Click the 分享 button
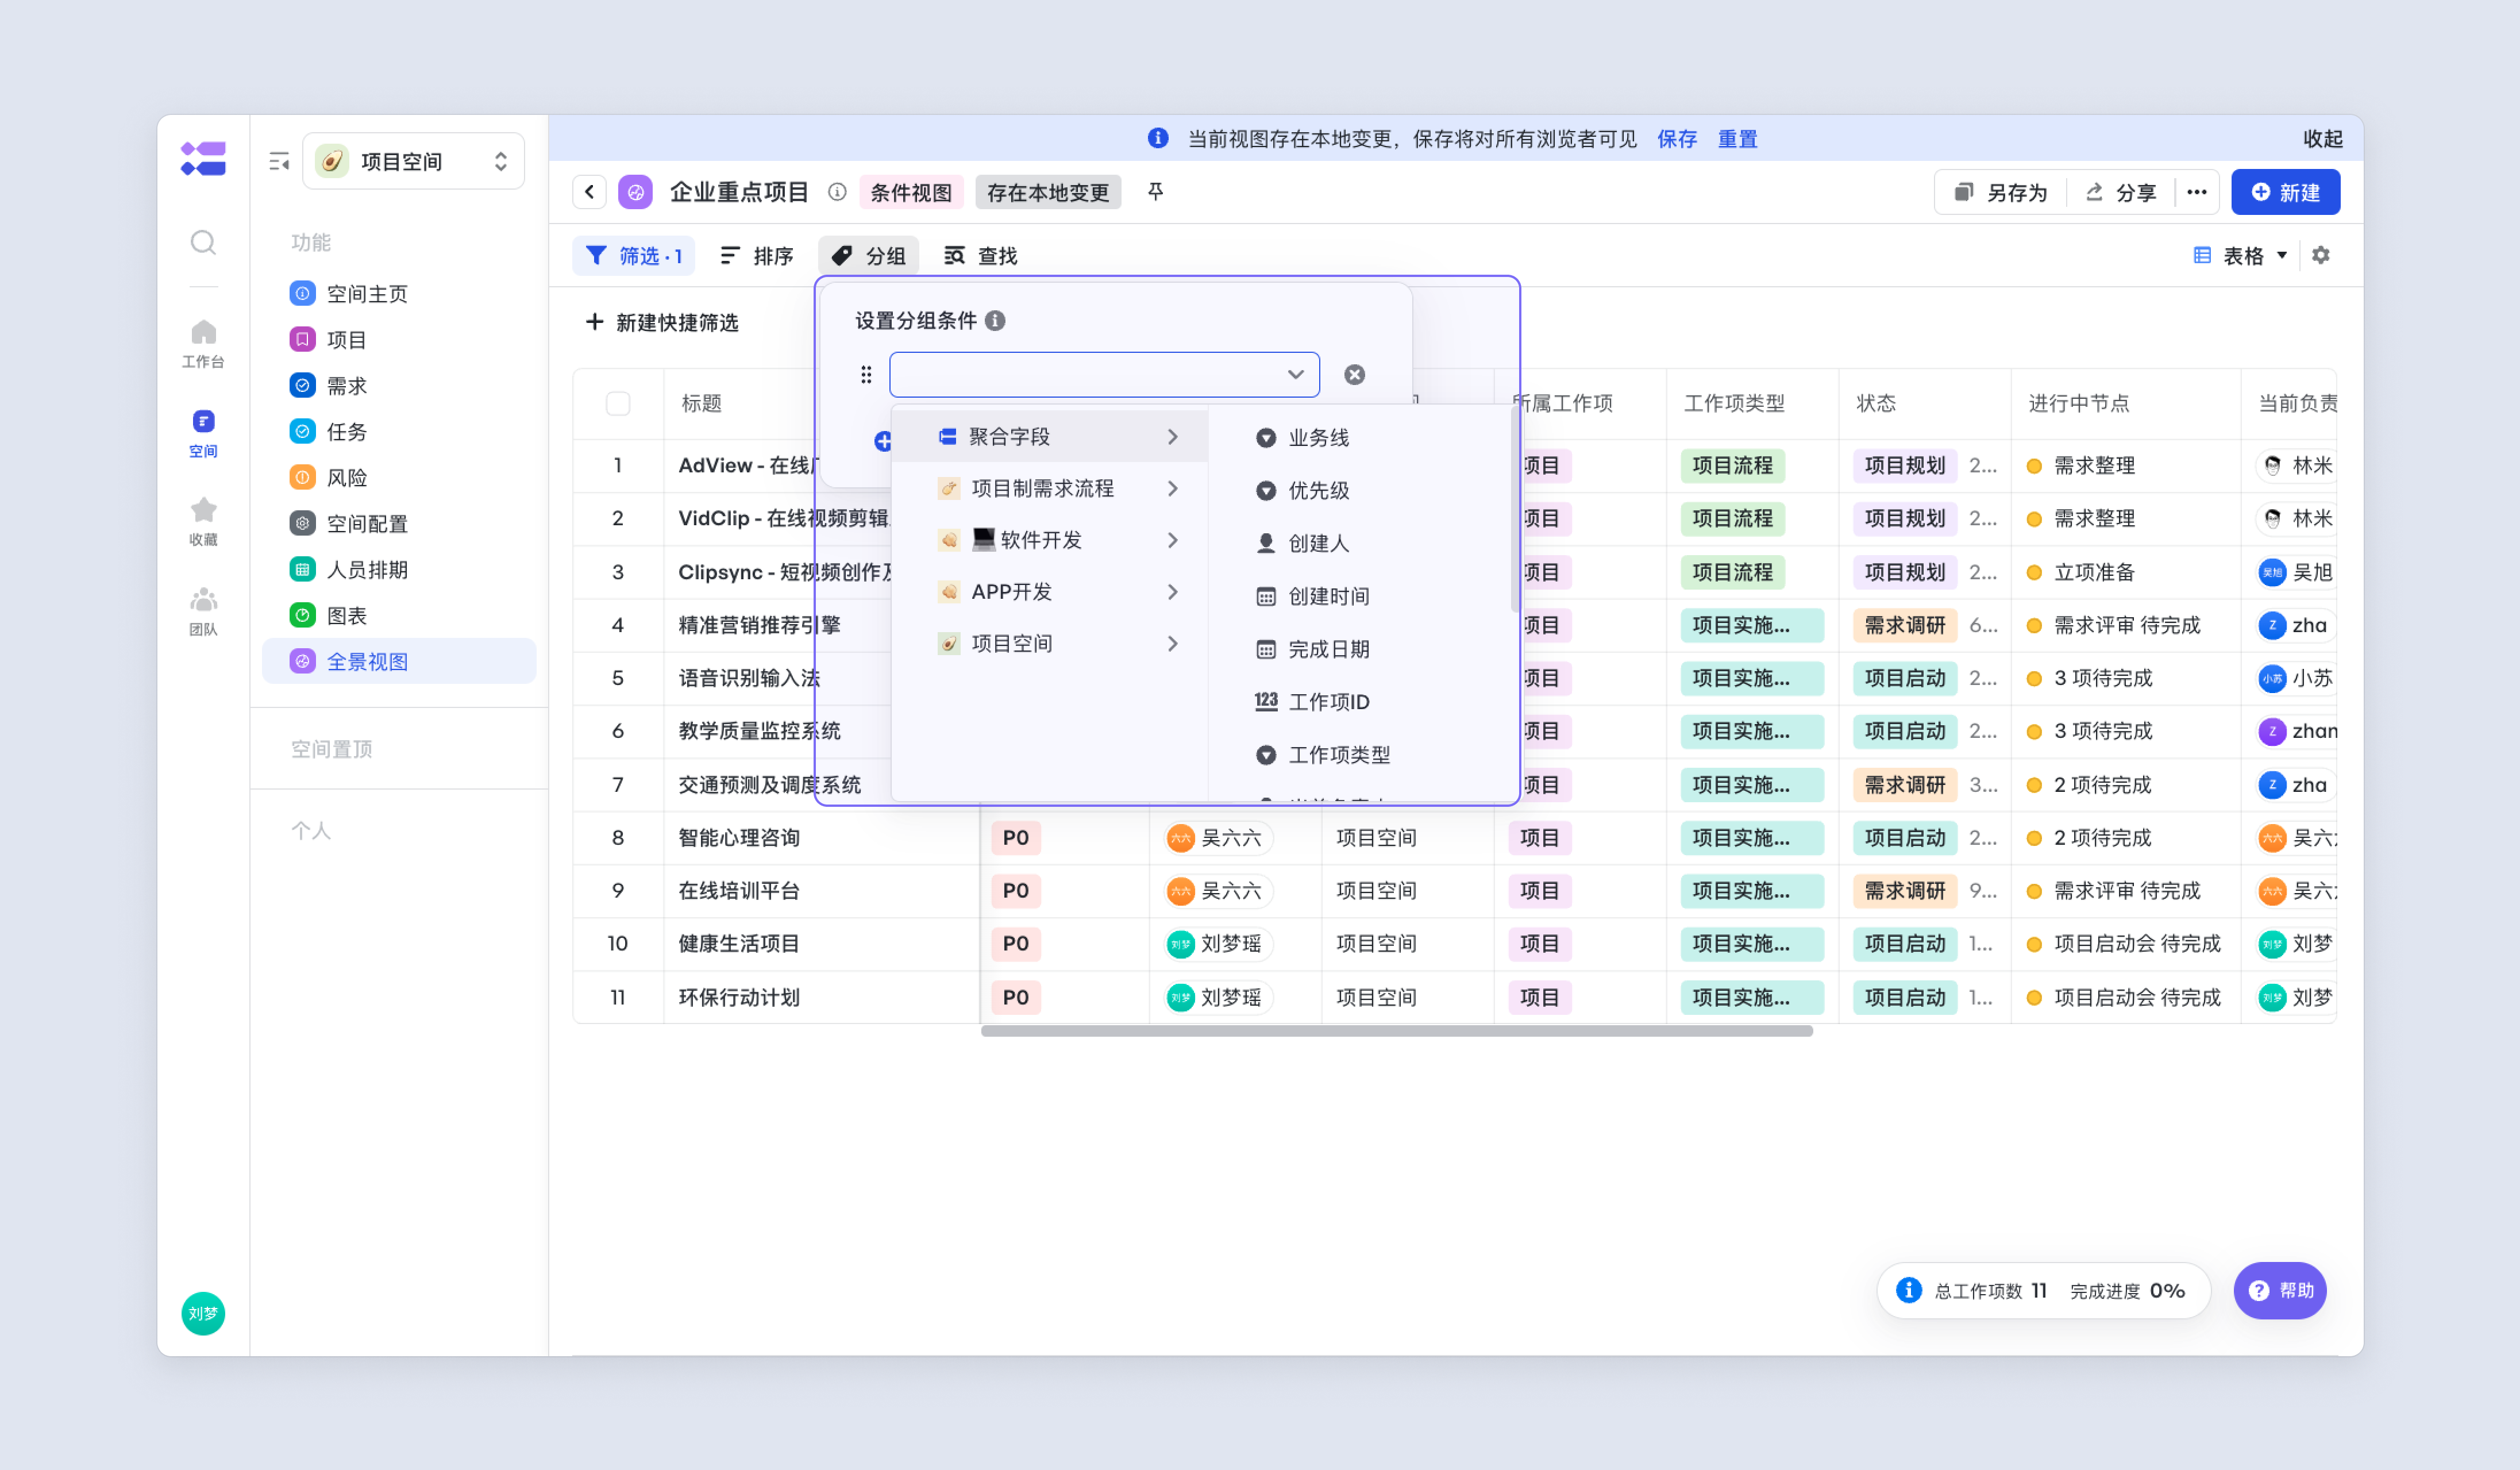The width and height of the screenshot is (2520, 1470). [2120, 192]
